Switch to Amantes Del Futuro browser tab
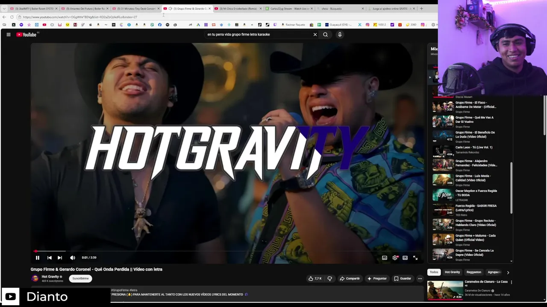This screenshot has width=547, height=307. tap(84, 9)
